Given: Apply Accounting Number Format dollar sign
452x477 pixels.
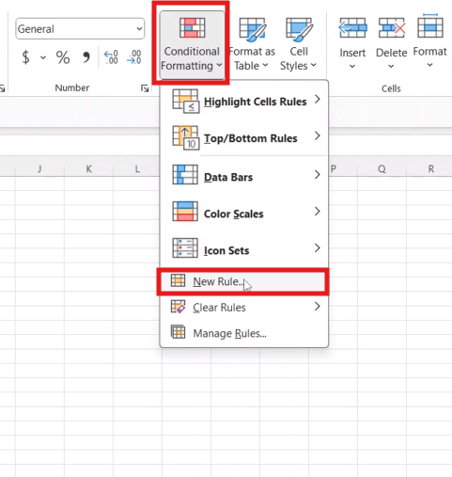Looking at the screenshot, I should point(26,57).
